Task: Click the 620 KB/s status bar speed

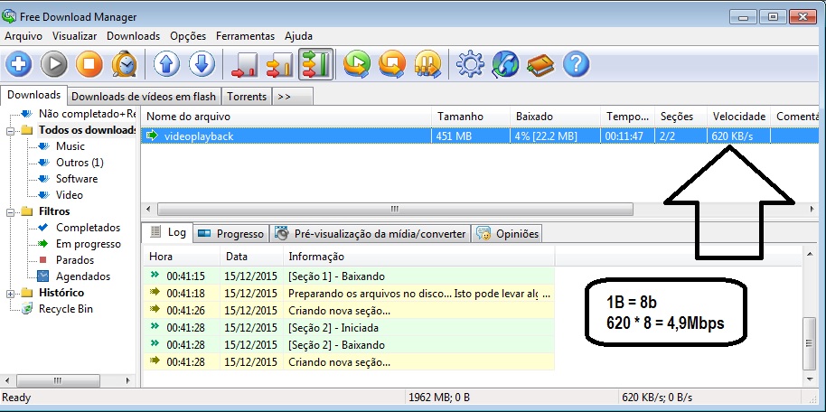Action: coord(657,398)
